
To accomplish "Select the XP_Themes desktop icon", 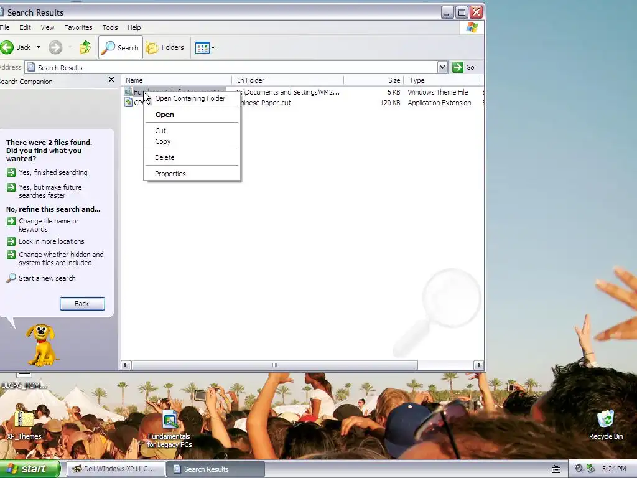I will [24, 425].
